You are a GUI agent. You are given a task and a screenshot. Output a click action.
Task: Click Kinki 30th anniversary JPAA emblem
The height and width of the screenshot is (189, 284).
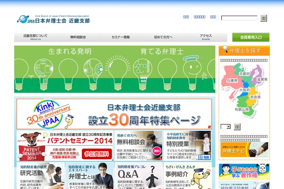coord(48,114)
